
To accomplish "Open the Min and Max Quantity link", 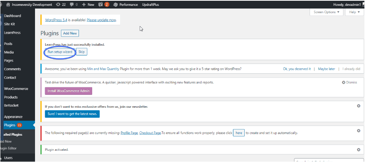I will (103, 69).
